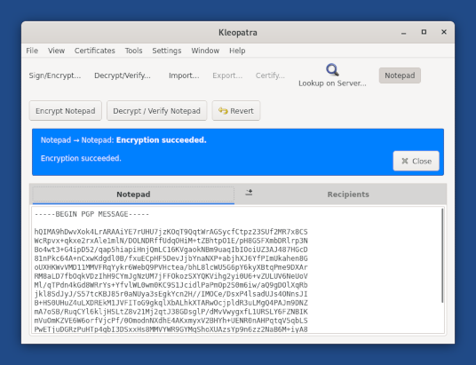Screen dimensions: 476x365
Task: Toggle the Notepad toolbar button
Action: tap(400, 75)
